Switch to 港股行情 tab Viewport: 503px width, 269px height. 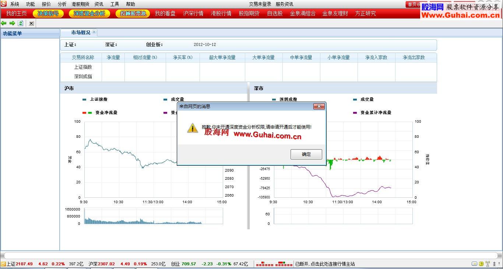click(221, 13)
